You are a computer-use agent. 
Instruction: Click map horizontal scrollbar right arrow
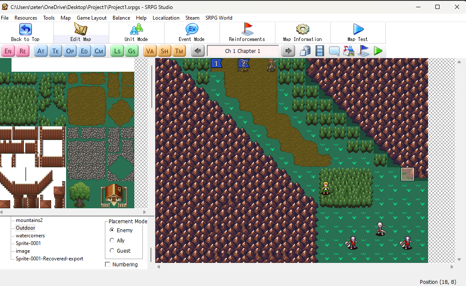[452, 267]
